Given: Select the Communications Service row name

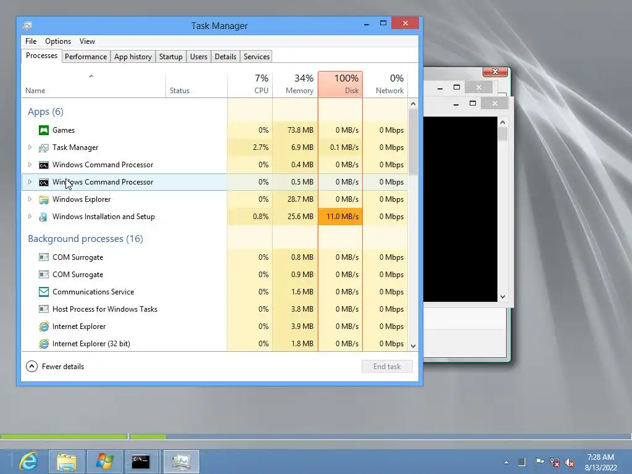Looking at the screenshot, I should click(93, 292).
